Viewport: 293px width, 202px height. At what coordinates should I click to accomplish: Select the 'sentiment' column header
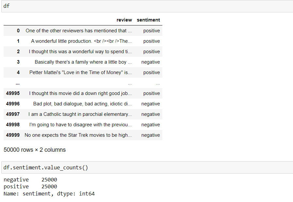pyautogui.click(x=148, y=20)
